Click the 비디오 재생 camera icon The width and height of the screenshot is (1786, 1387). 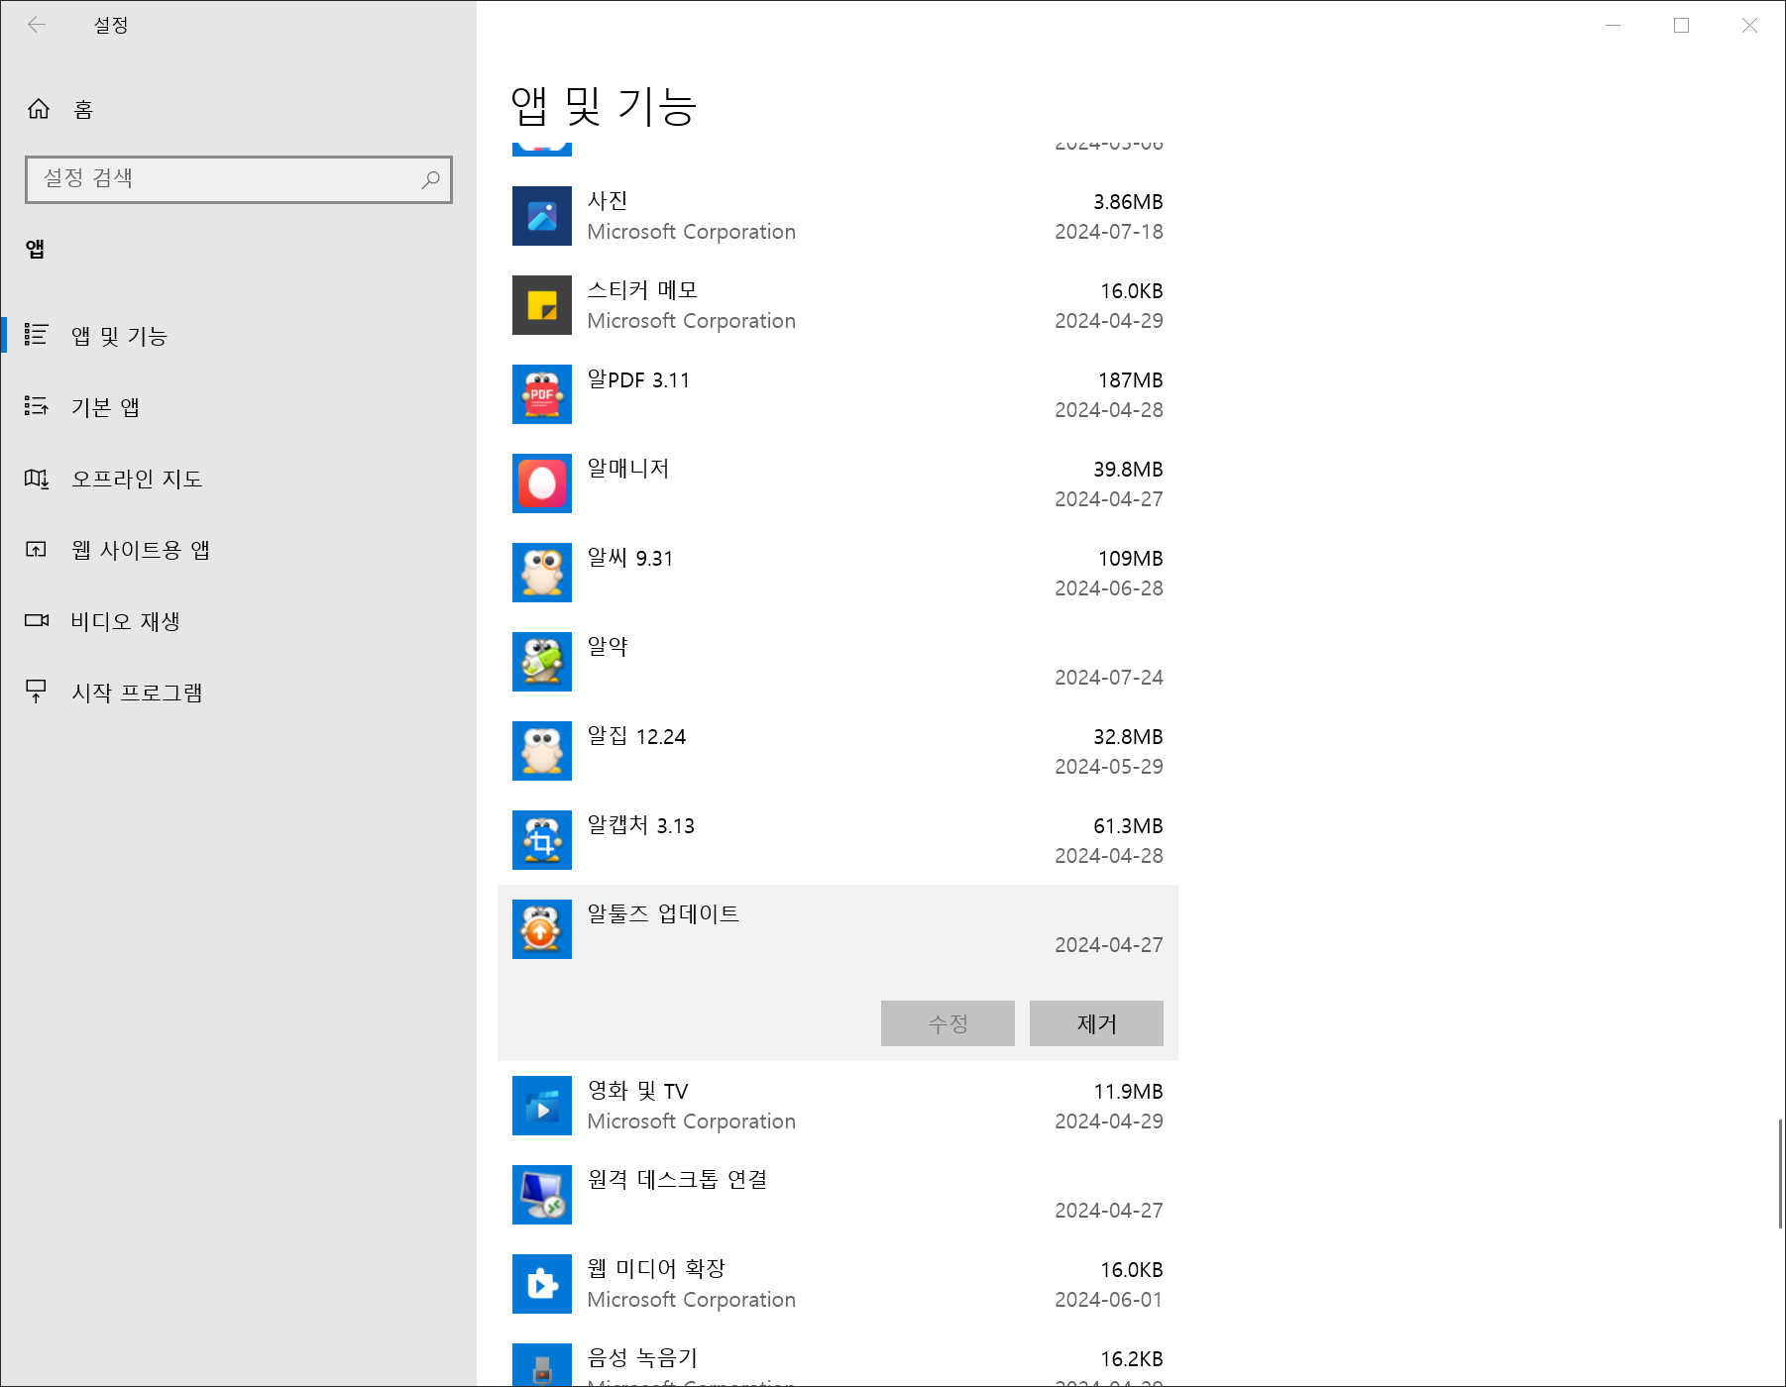pos(37,620)
